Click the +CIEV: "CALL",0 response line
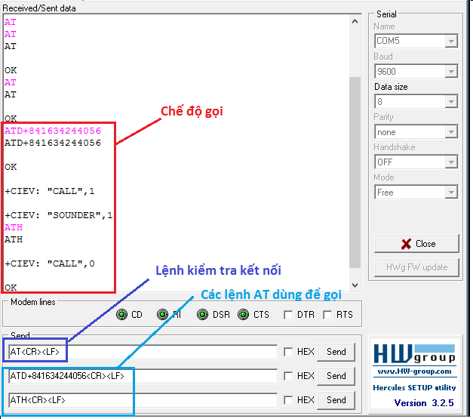Screen dimensions: 473x419 click(50, 263)
